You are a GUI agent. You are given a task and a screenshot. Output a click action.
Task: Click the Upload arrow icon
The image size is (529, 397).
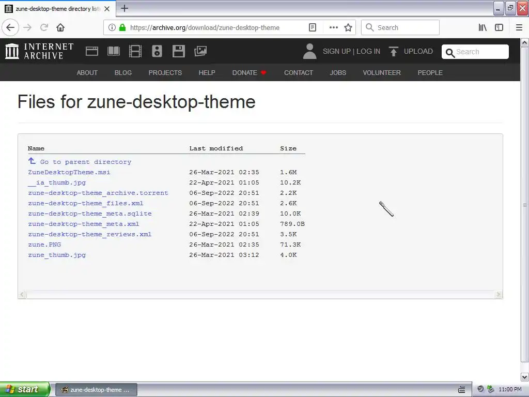coord(393,51)
